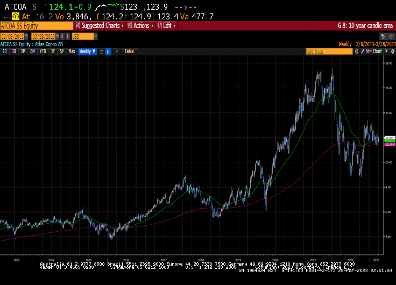Click the undo arrow icon
The width and height of the screenshot is (396, 285).
(x=383, y=37)
